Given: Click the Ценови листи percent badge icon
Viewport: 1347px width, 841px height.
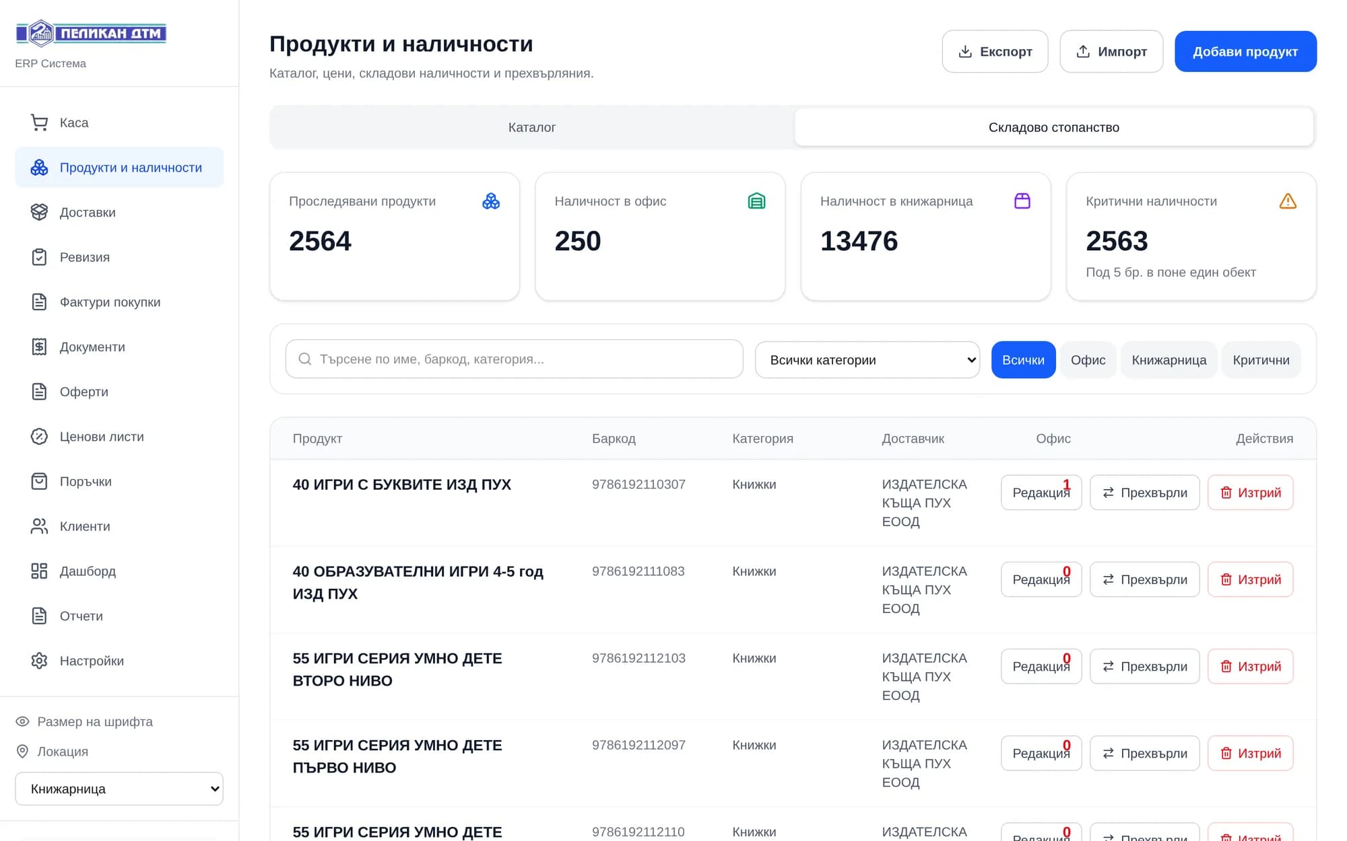Looking at the screenshot, I should 39,437.
